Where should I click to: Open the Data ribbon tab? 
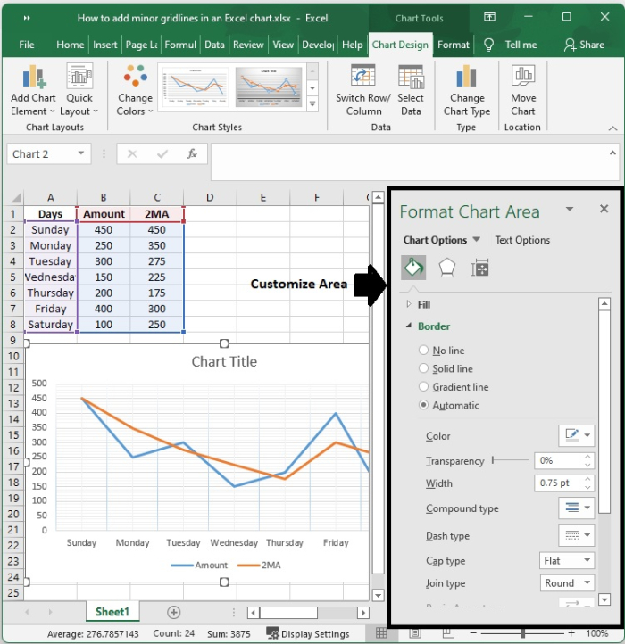coord(214,45)
